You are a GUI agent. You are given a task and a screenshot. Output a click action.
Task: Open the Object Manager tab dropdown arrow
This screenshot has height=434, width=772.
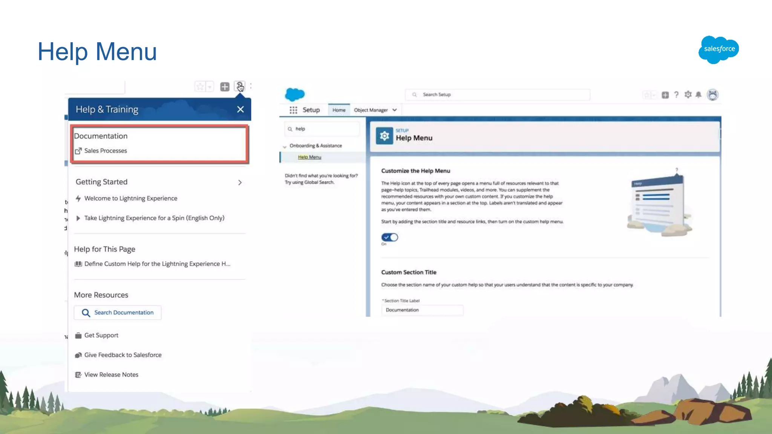click(x=395, y=110)
